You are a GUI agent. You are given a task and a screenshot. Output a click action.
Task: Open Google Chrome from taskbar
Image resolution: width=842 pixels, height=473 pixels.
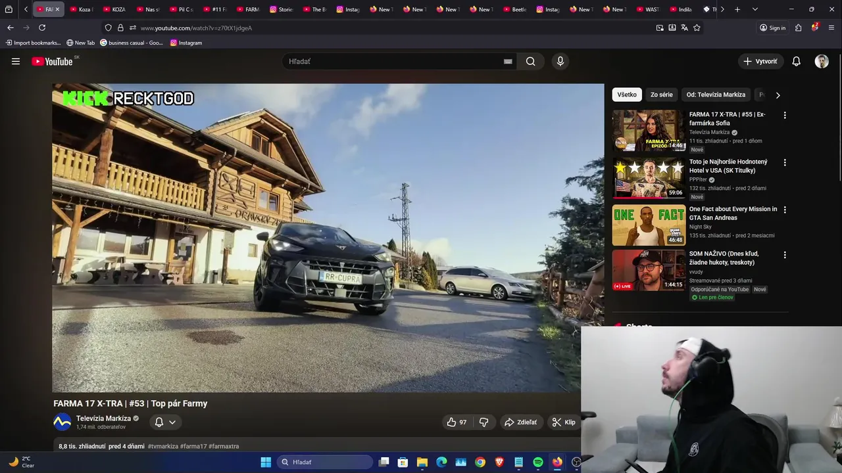point(480,462)
